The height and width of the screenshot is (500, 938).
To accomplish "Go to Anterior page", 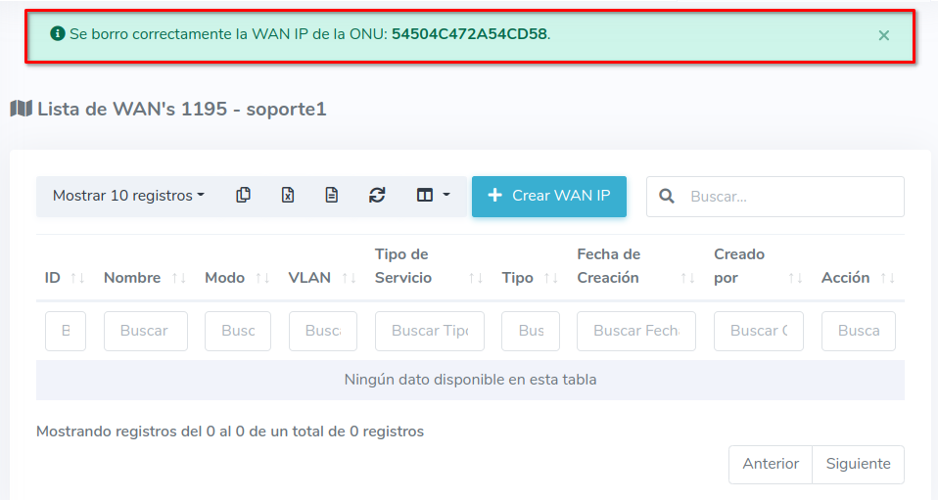I will (x=770, y=464).
